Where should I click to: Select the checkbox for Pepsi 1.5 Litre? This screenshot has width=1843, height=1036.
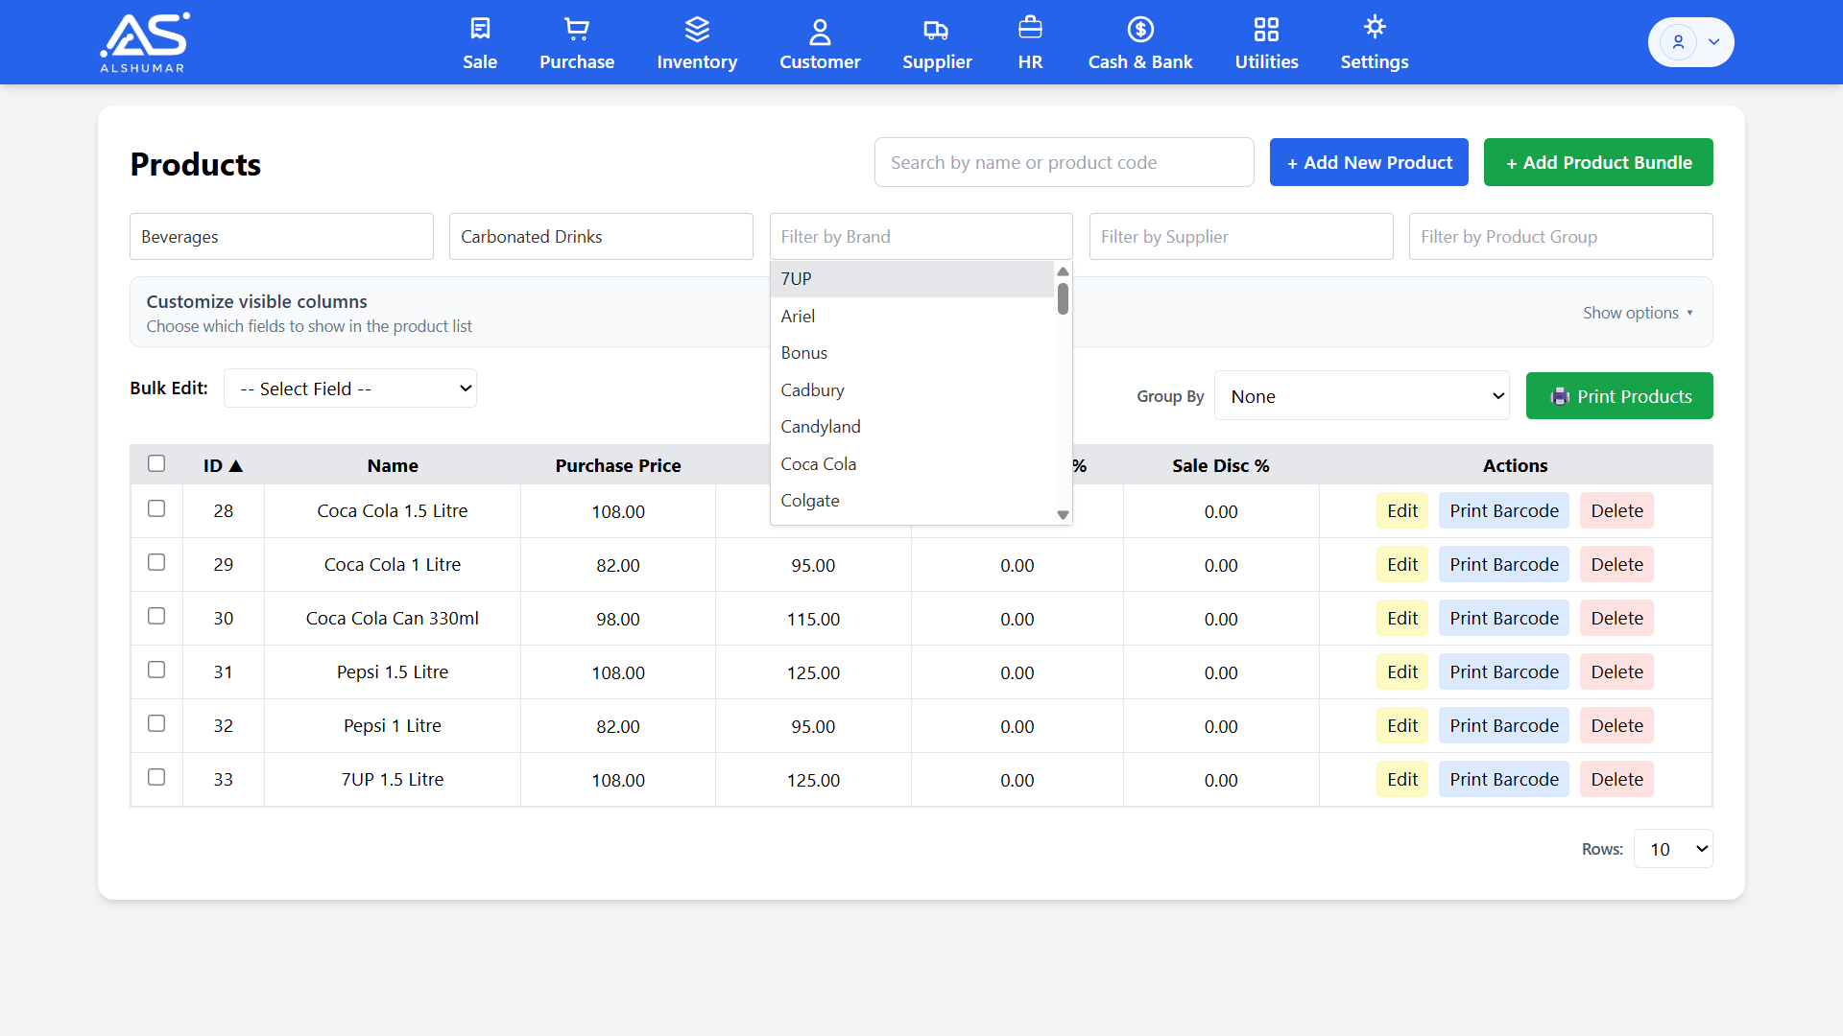[x=156, y=670]
